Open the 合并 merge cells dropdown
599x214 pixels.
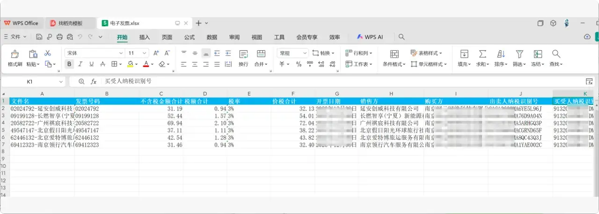tap(261, 64)
